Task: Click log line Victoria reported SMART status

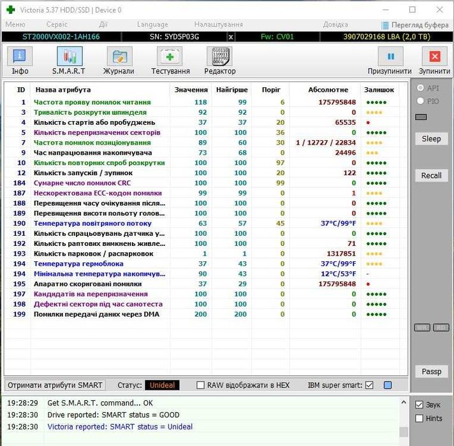Action: tap(120, 427)
